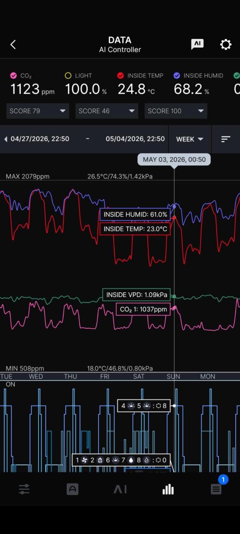Tap the CO₂ 1: 1037ppm tooltip
This screenshot has height=534, width=240.
coord(143,309)
